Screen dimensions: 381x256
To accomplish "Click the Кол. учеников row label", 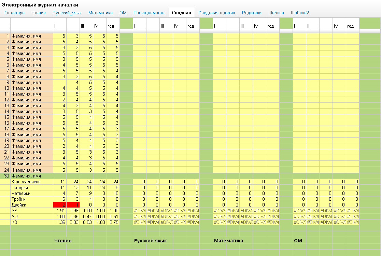I will pyautogui.click(x=32, y=182).
